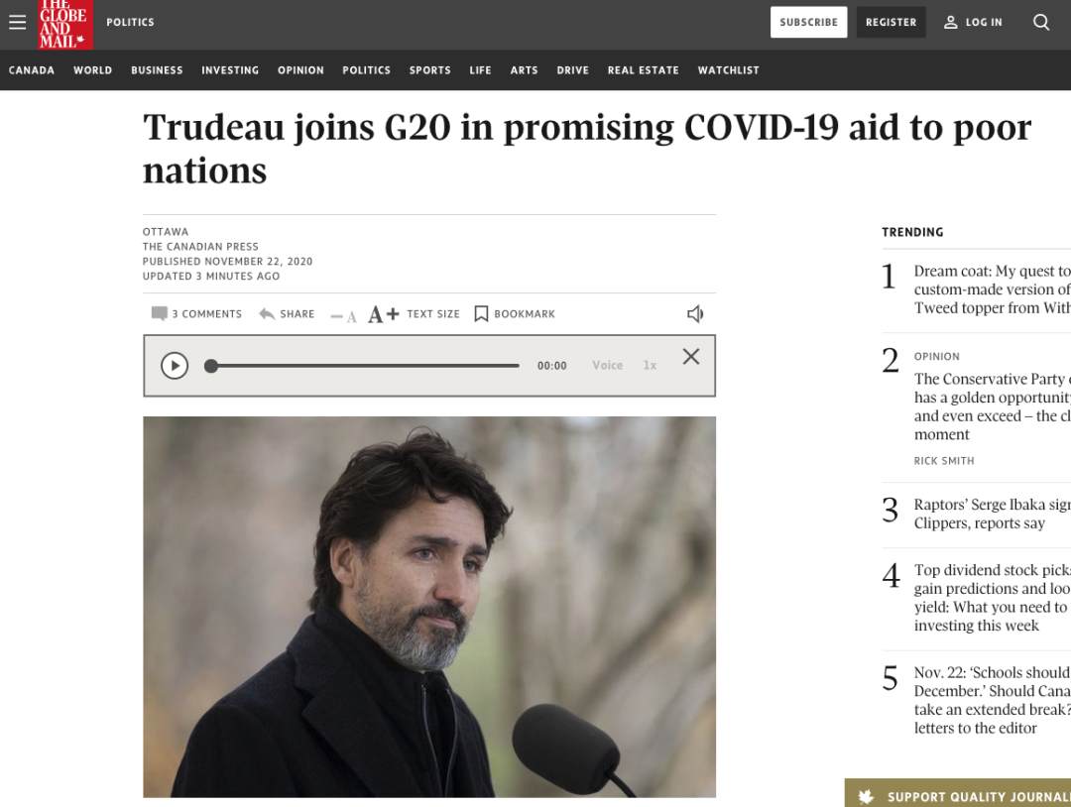Click the Subscribe button
Screen dimensions: 1071x807
coord(809,22)
